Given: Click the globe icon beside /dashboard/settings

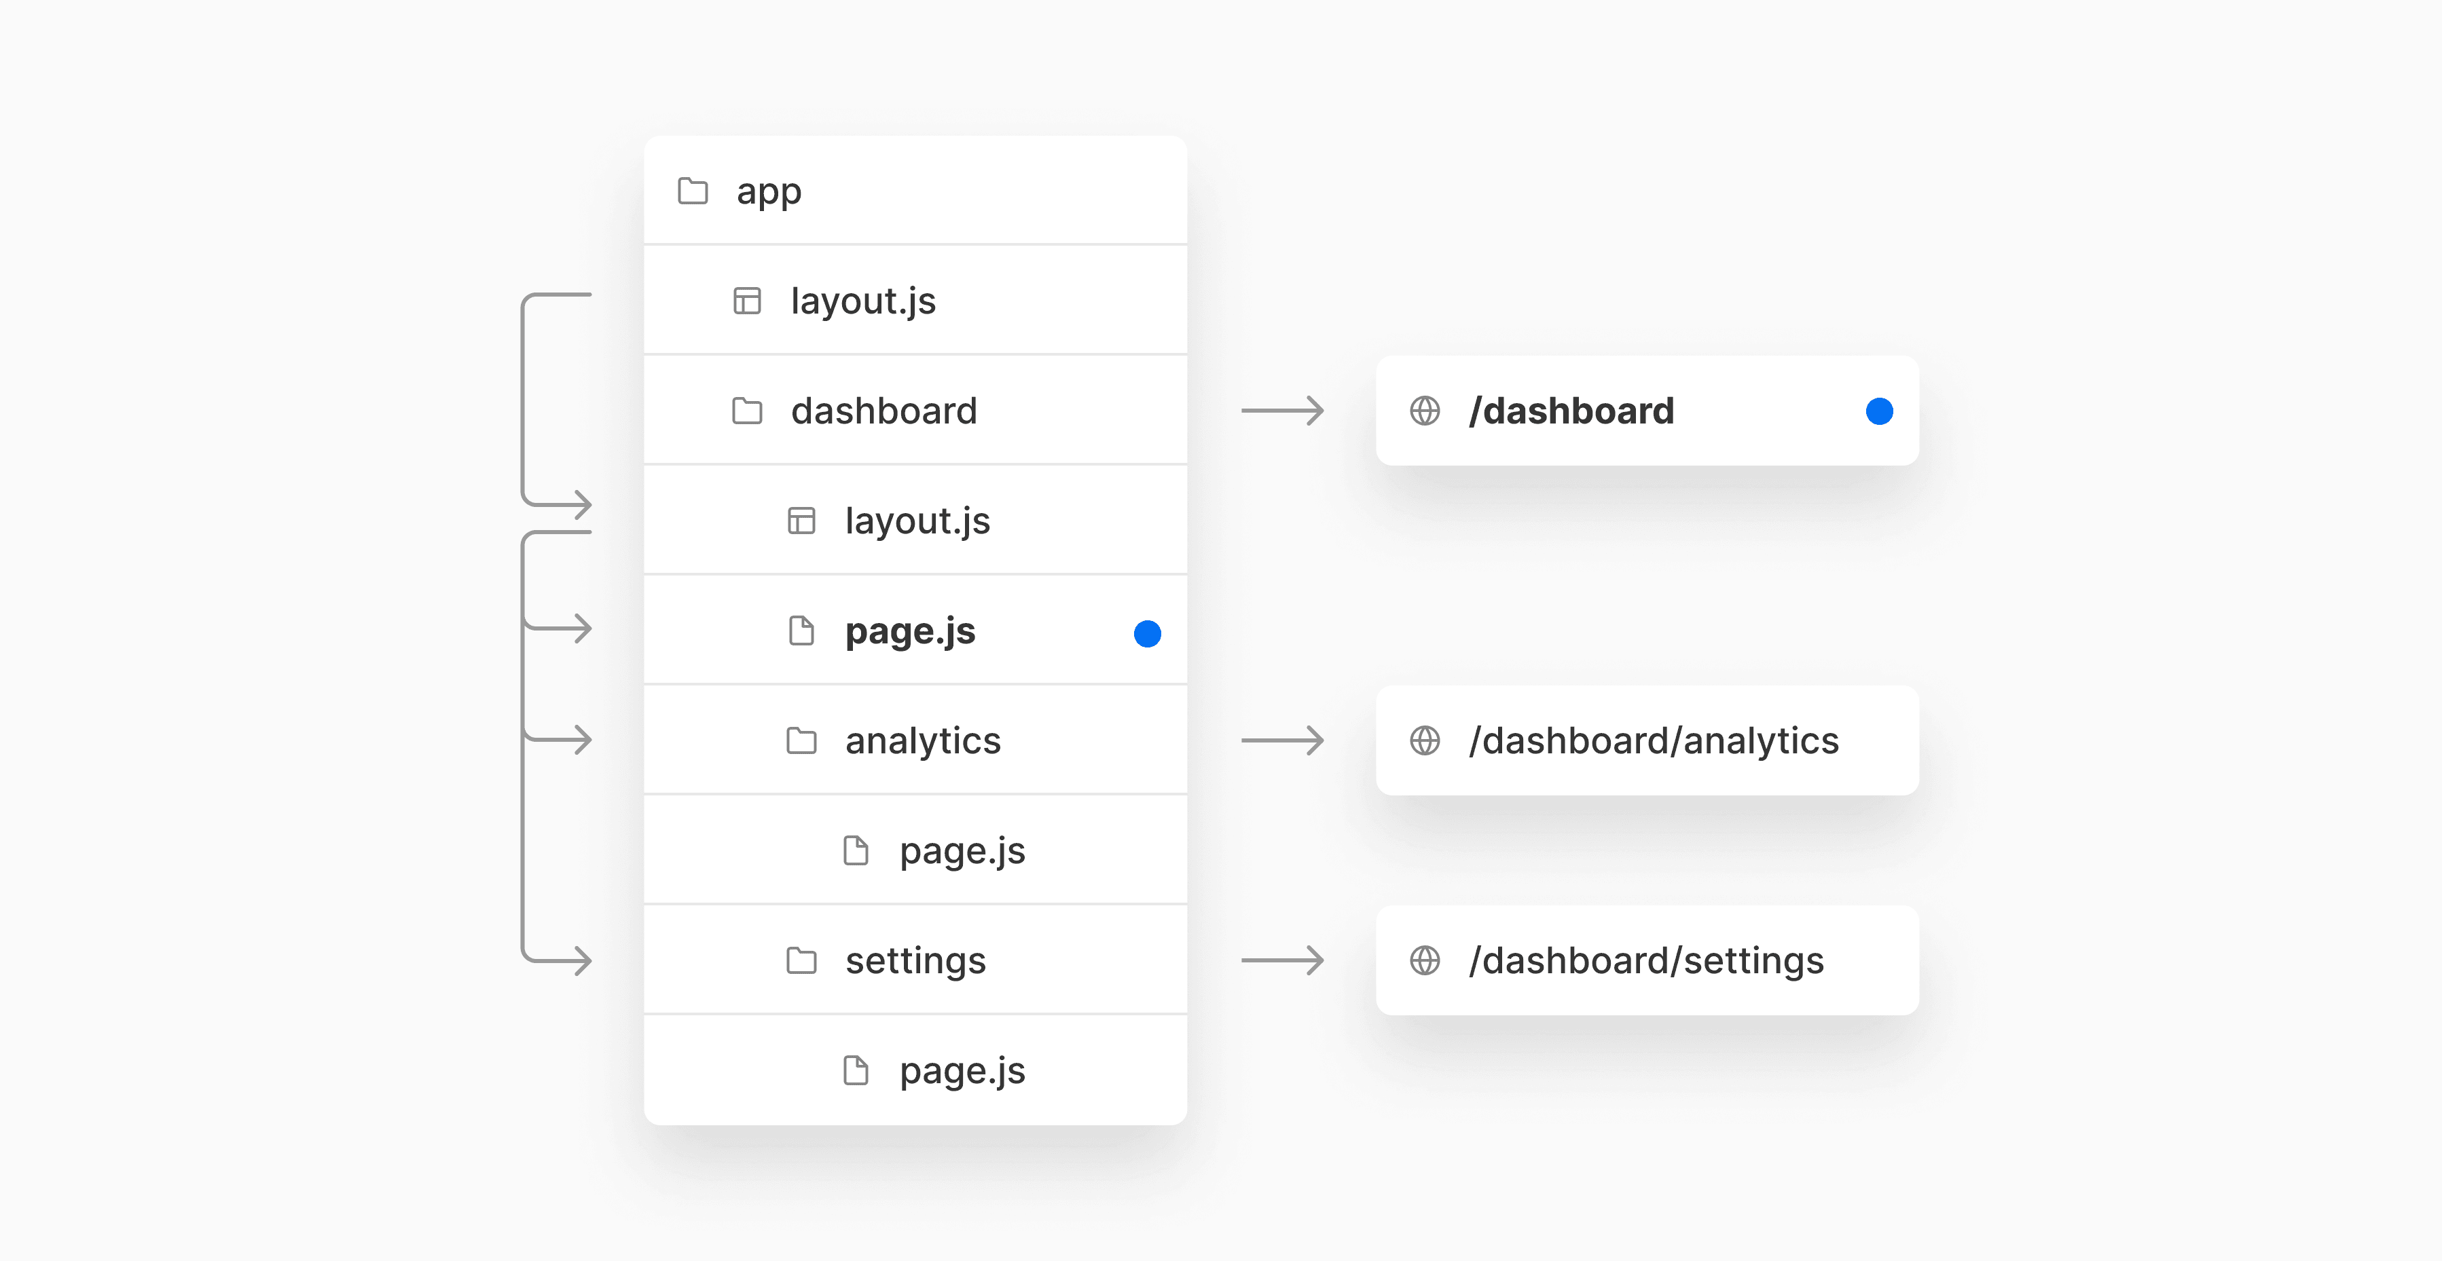Looking at the screenshot, I should pos(1425,960).
